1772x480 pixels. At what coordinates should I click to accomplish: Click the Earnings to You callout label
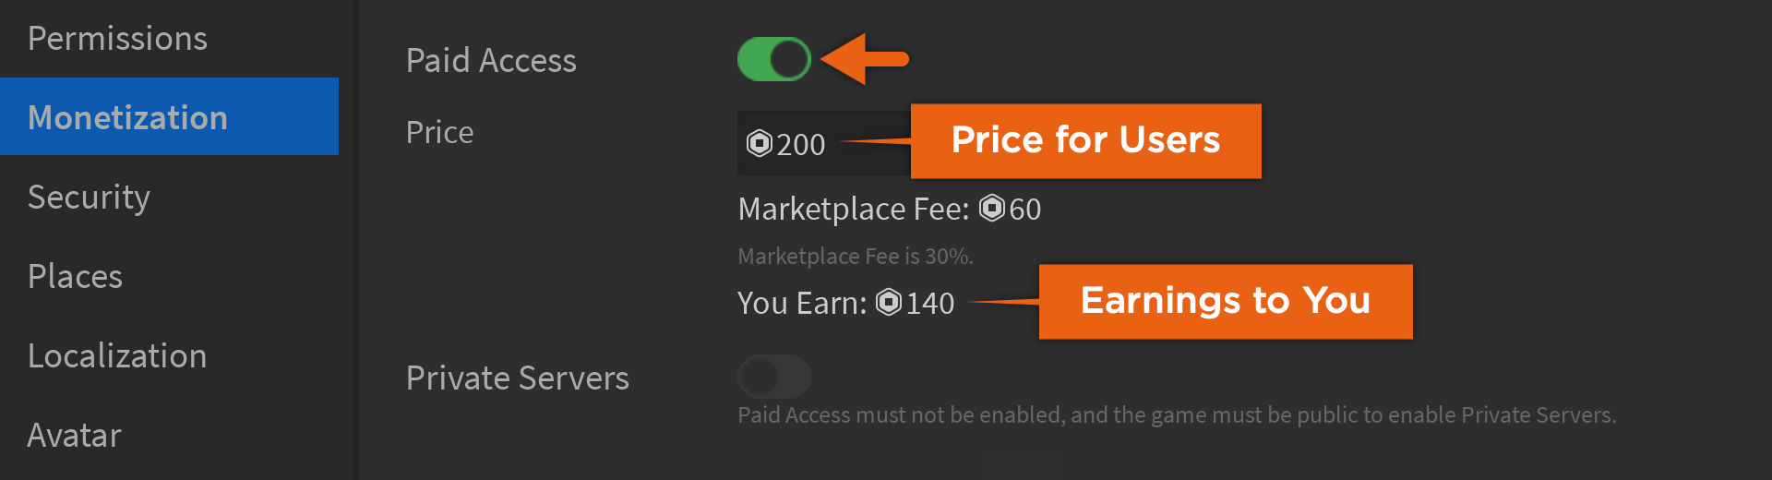1226,301
